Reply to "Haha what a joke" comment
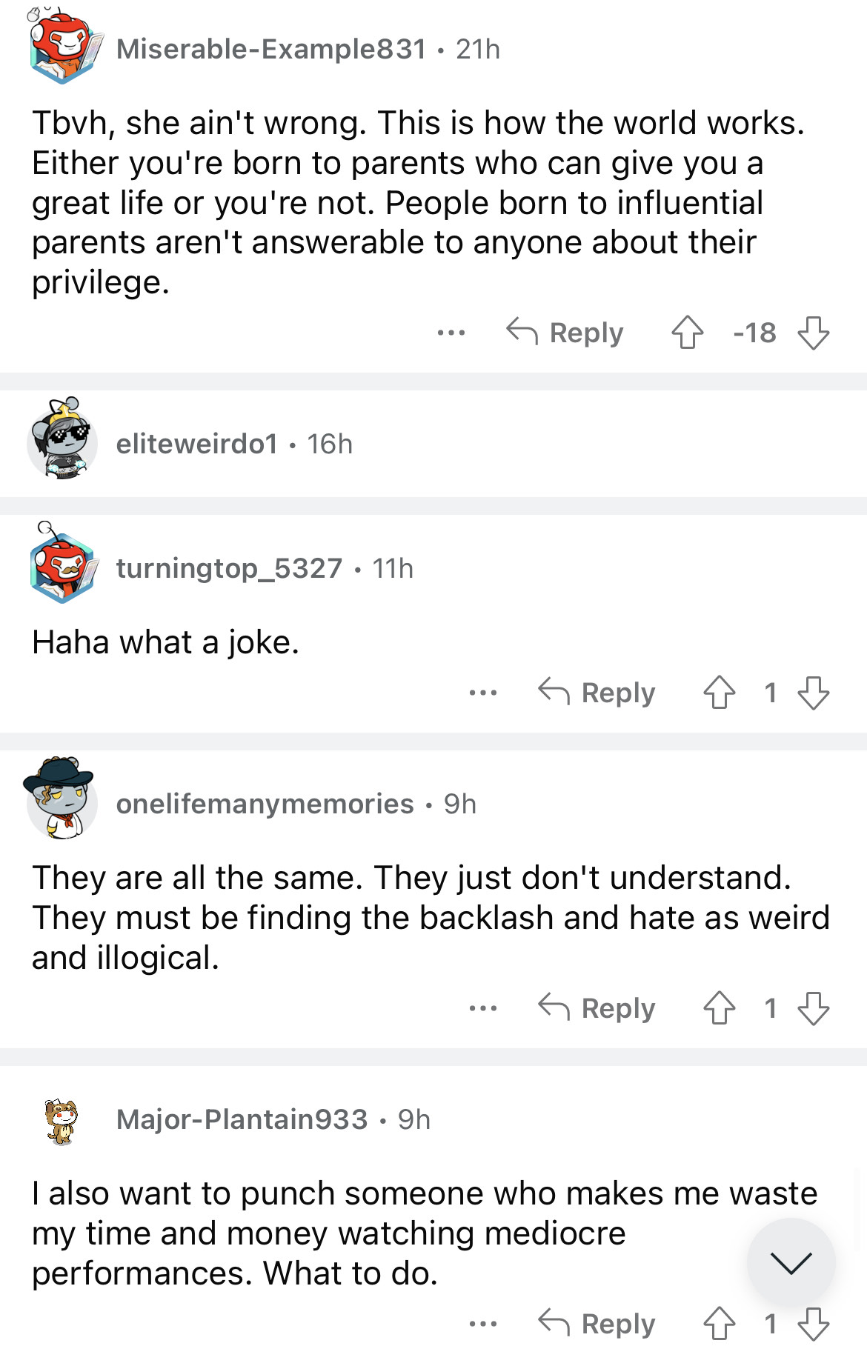The image size is (867, 1346). click(597, 693)
